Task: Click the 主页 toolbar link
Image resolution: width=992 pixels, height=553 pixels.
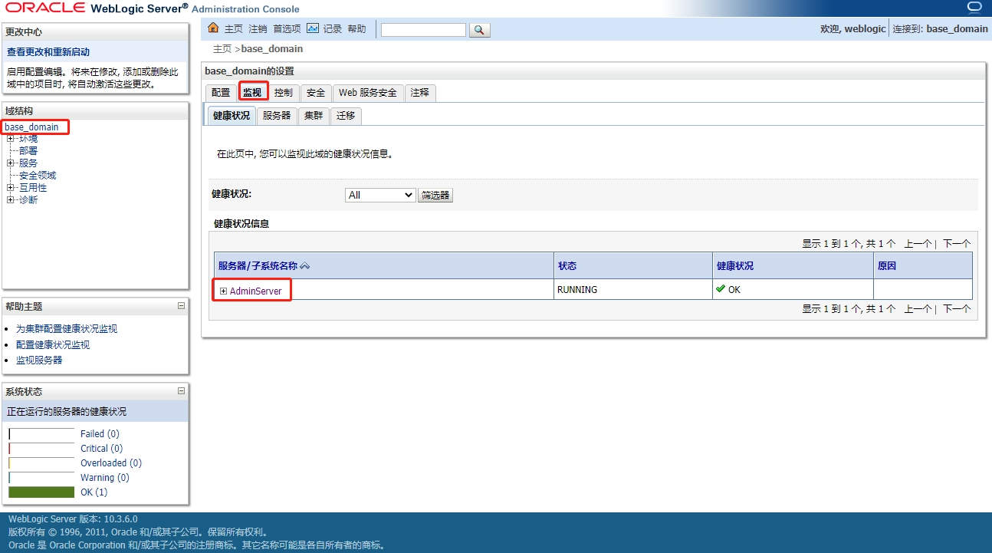Action: coord(234,29)
